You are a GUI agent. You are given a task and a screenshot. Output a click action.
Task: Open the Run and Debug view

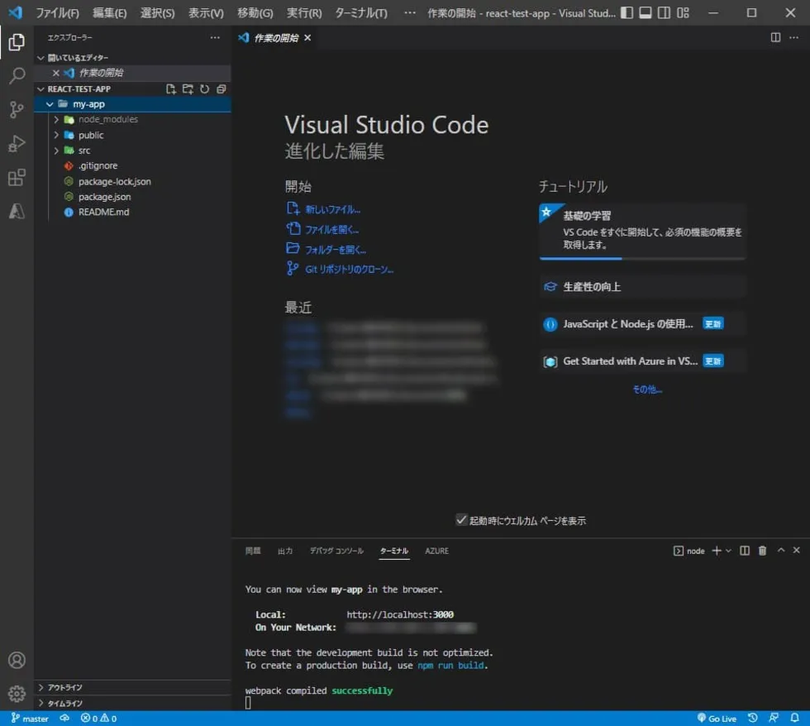(x=17, y=144)
